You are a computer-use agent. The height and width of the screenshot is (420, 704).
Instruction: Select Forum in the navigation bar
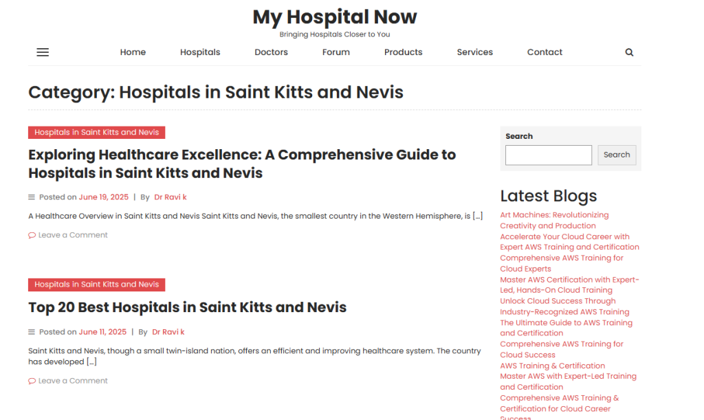tap(336, 52)
